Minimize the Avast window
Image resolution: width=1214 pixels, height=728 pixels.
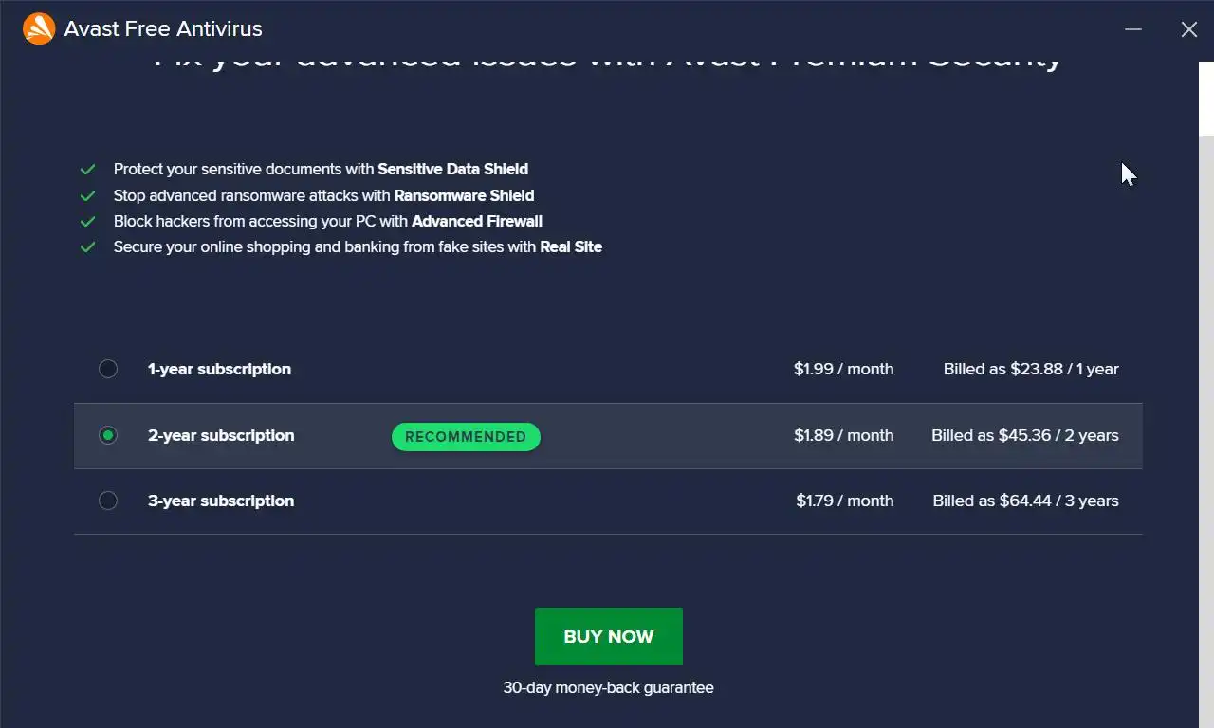[1132, 29]
